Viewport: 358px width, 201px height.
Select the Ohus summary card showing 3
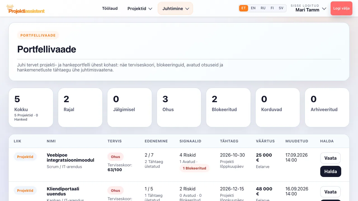point(179,107)
